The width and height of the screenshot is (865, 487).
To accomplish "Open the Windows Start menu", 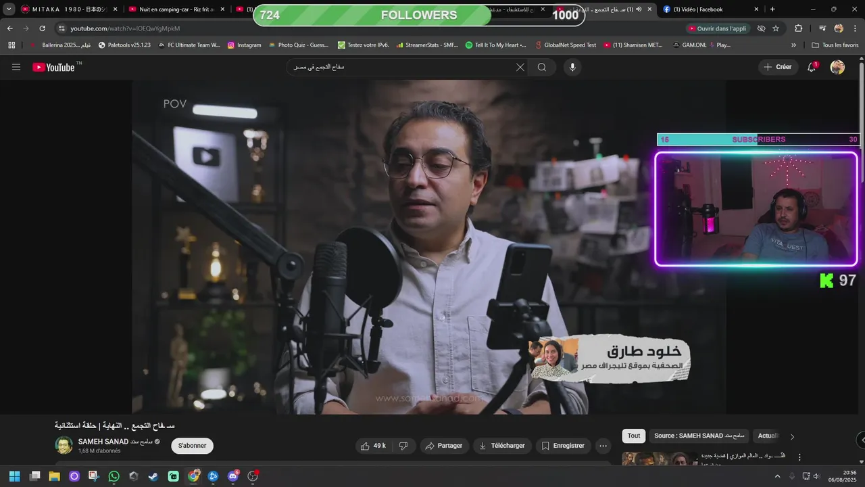I will 14,476.
